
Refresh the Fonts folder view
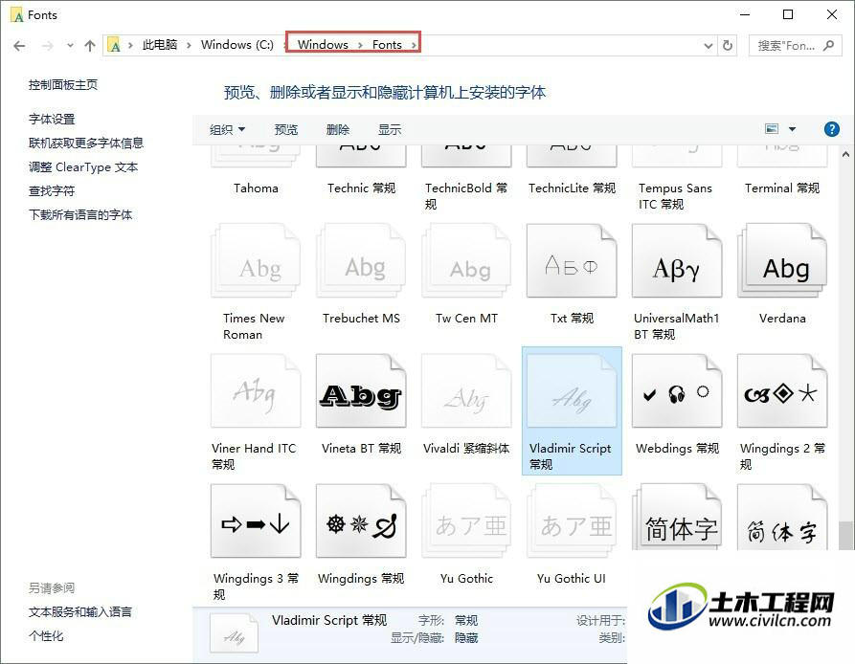click(728, 45)
